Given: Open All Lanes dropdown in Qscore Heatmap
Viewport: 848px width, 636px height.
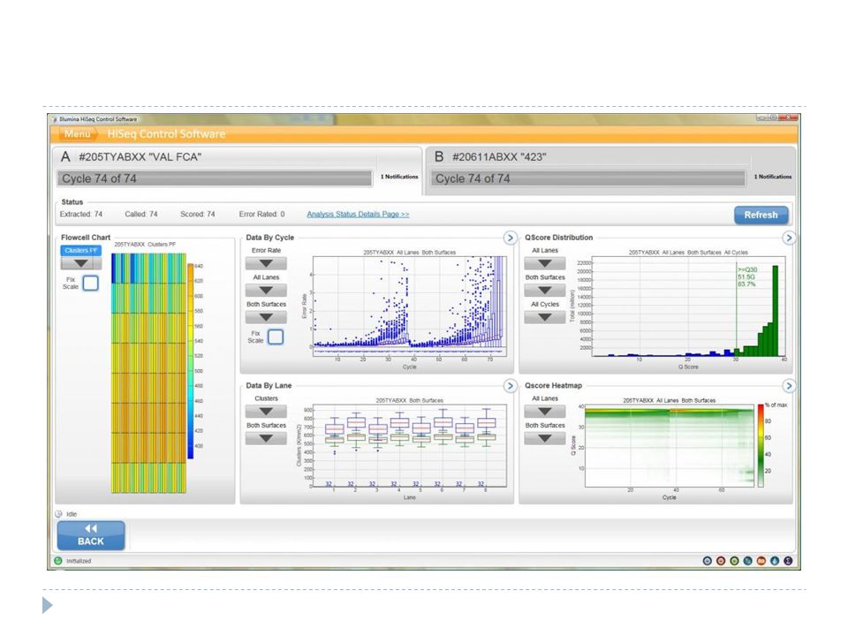Looking at the screenshot, I should tap(545, 412).
